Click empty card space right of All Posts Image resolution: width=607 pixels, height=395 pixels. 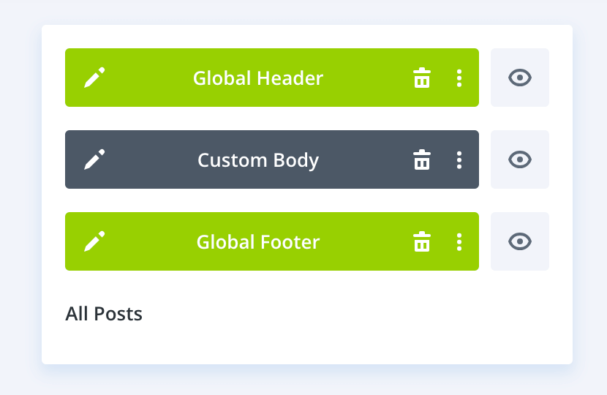pyautogui.click(x=366, y=315)
